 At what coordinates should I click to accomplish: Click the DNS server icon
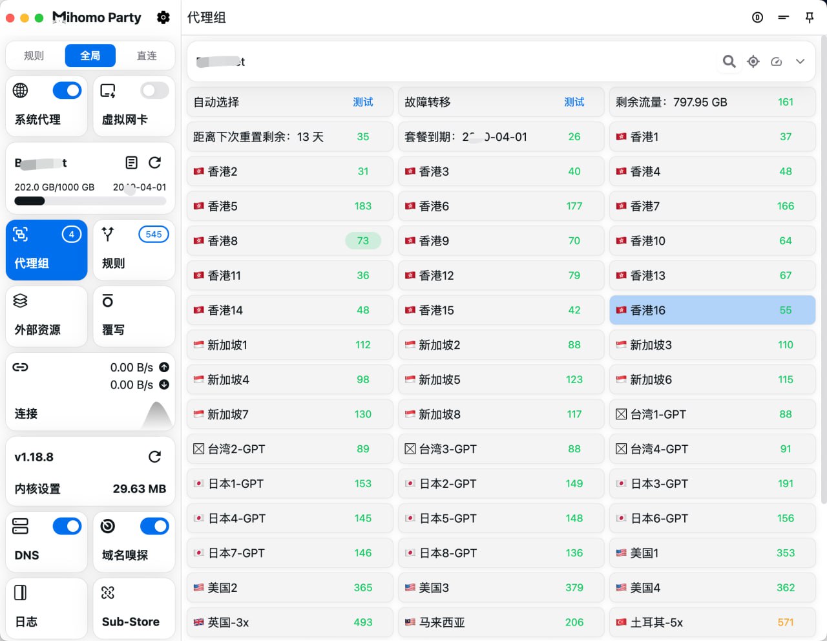point(21,526)
